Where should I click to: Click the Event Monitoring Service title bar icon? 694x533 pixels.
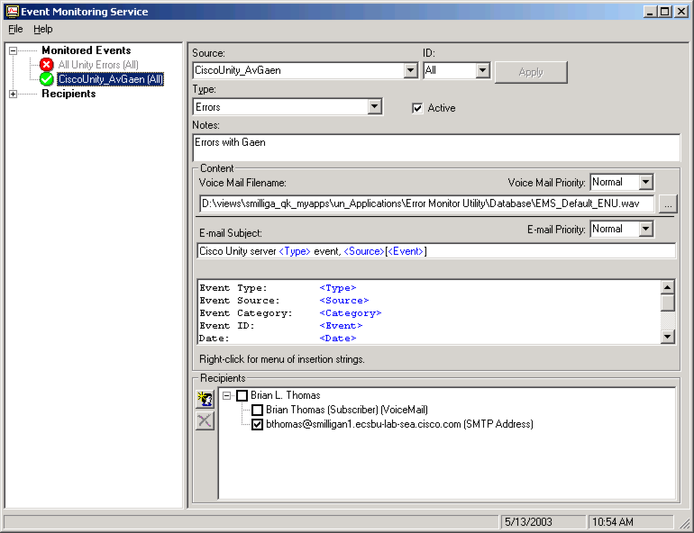[13, 12]
